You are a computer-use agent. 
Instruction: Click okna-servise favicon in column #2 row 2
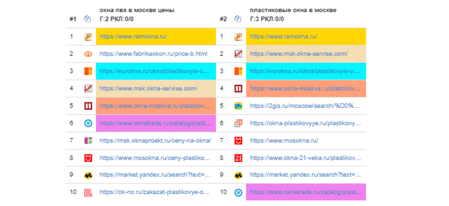238,54
